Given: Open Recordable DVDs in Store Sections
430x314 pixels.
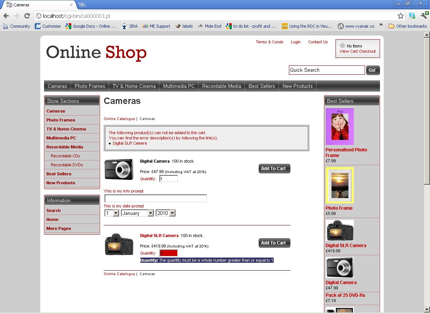Looking at the screenshot, I should coord(67,165).
